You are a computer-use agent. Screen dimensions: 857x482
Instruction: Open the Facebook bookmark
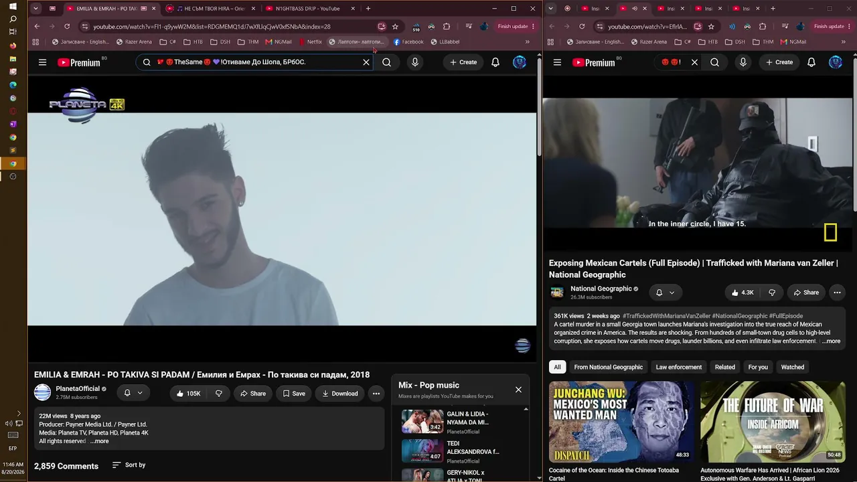click(x=408, y=42)
